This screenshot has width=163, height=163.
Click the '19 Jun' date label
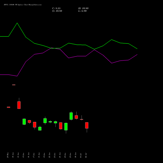[44, 155]
